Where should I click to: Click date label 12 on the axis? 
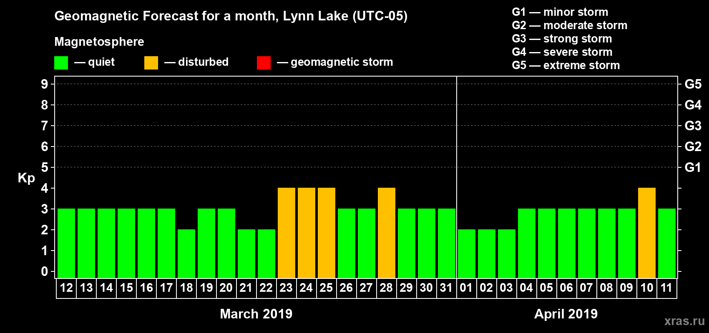66,288
